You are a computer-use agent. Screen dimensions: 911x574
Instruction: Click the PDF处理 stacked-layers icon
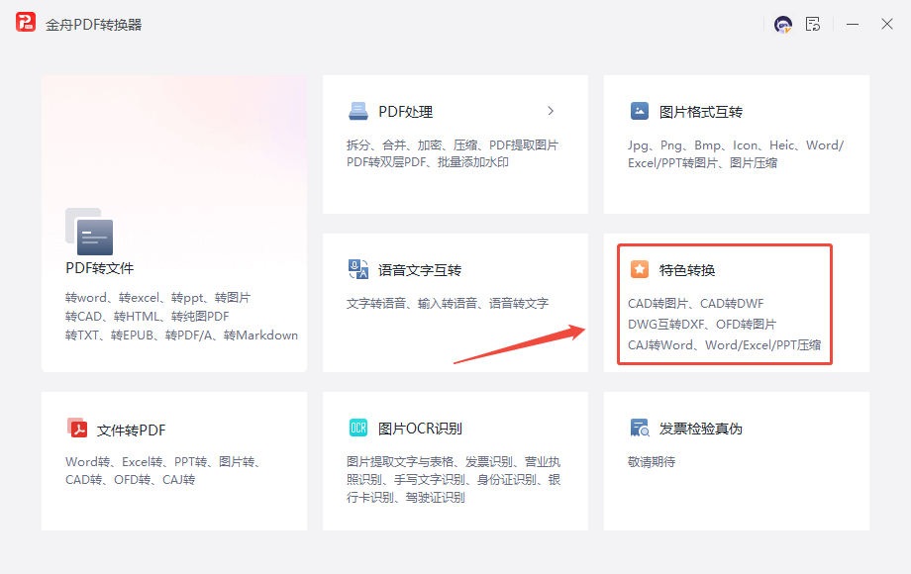(x=357, y=111)
